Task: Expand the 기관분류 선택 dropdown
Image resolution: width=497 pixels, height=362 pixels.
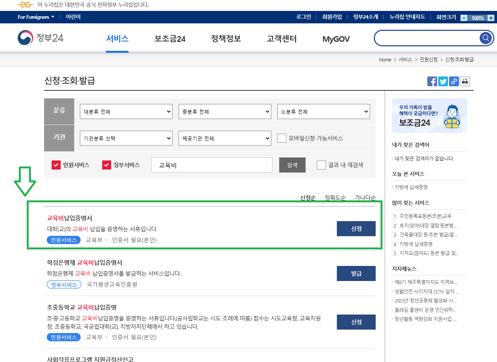Action: click(126, 138)
